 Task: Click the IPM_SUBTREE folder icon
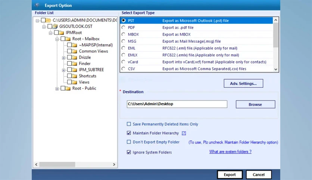[x=74, y=70]
